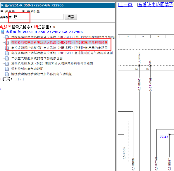This screenshot has width=174, height=171.
Task: Open the [查看该电路图端子] link
Action: click(x=155, y=5)
